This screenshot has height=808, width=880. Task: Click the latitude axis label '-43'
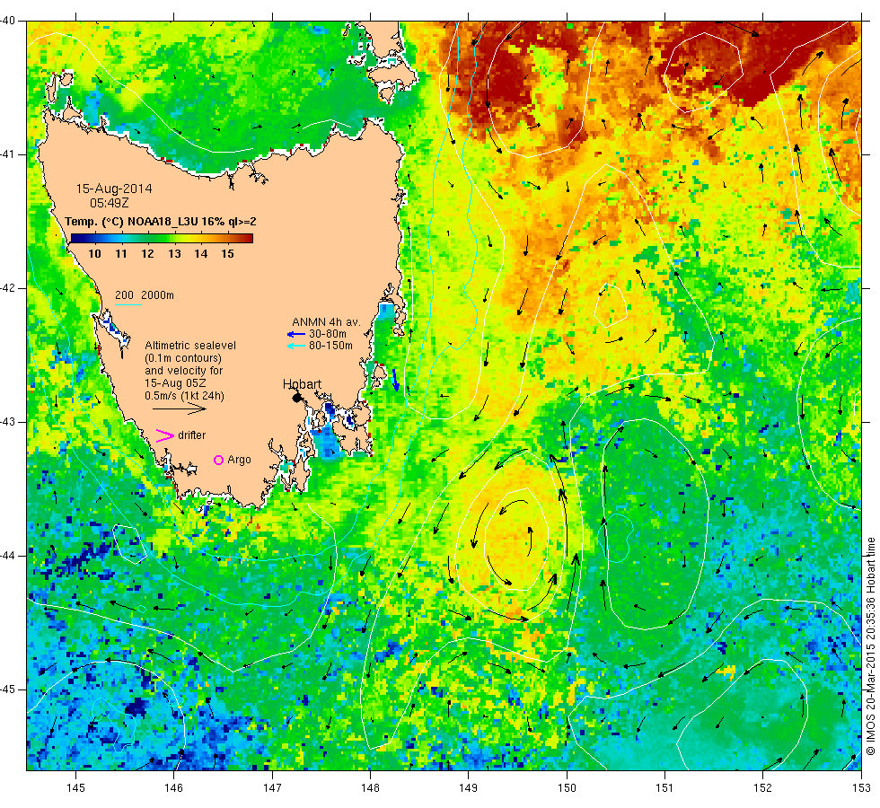pyautogui.click(x=8, y=422)
